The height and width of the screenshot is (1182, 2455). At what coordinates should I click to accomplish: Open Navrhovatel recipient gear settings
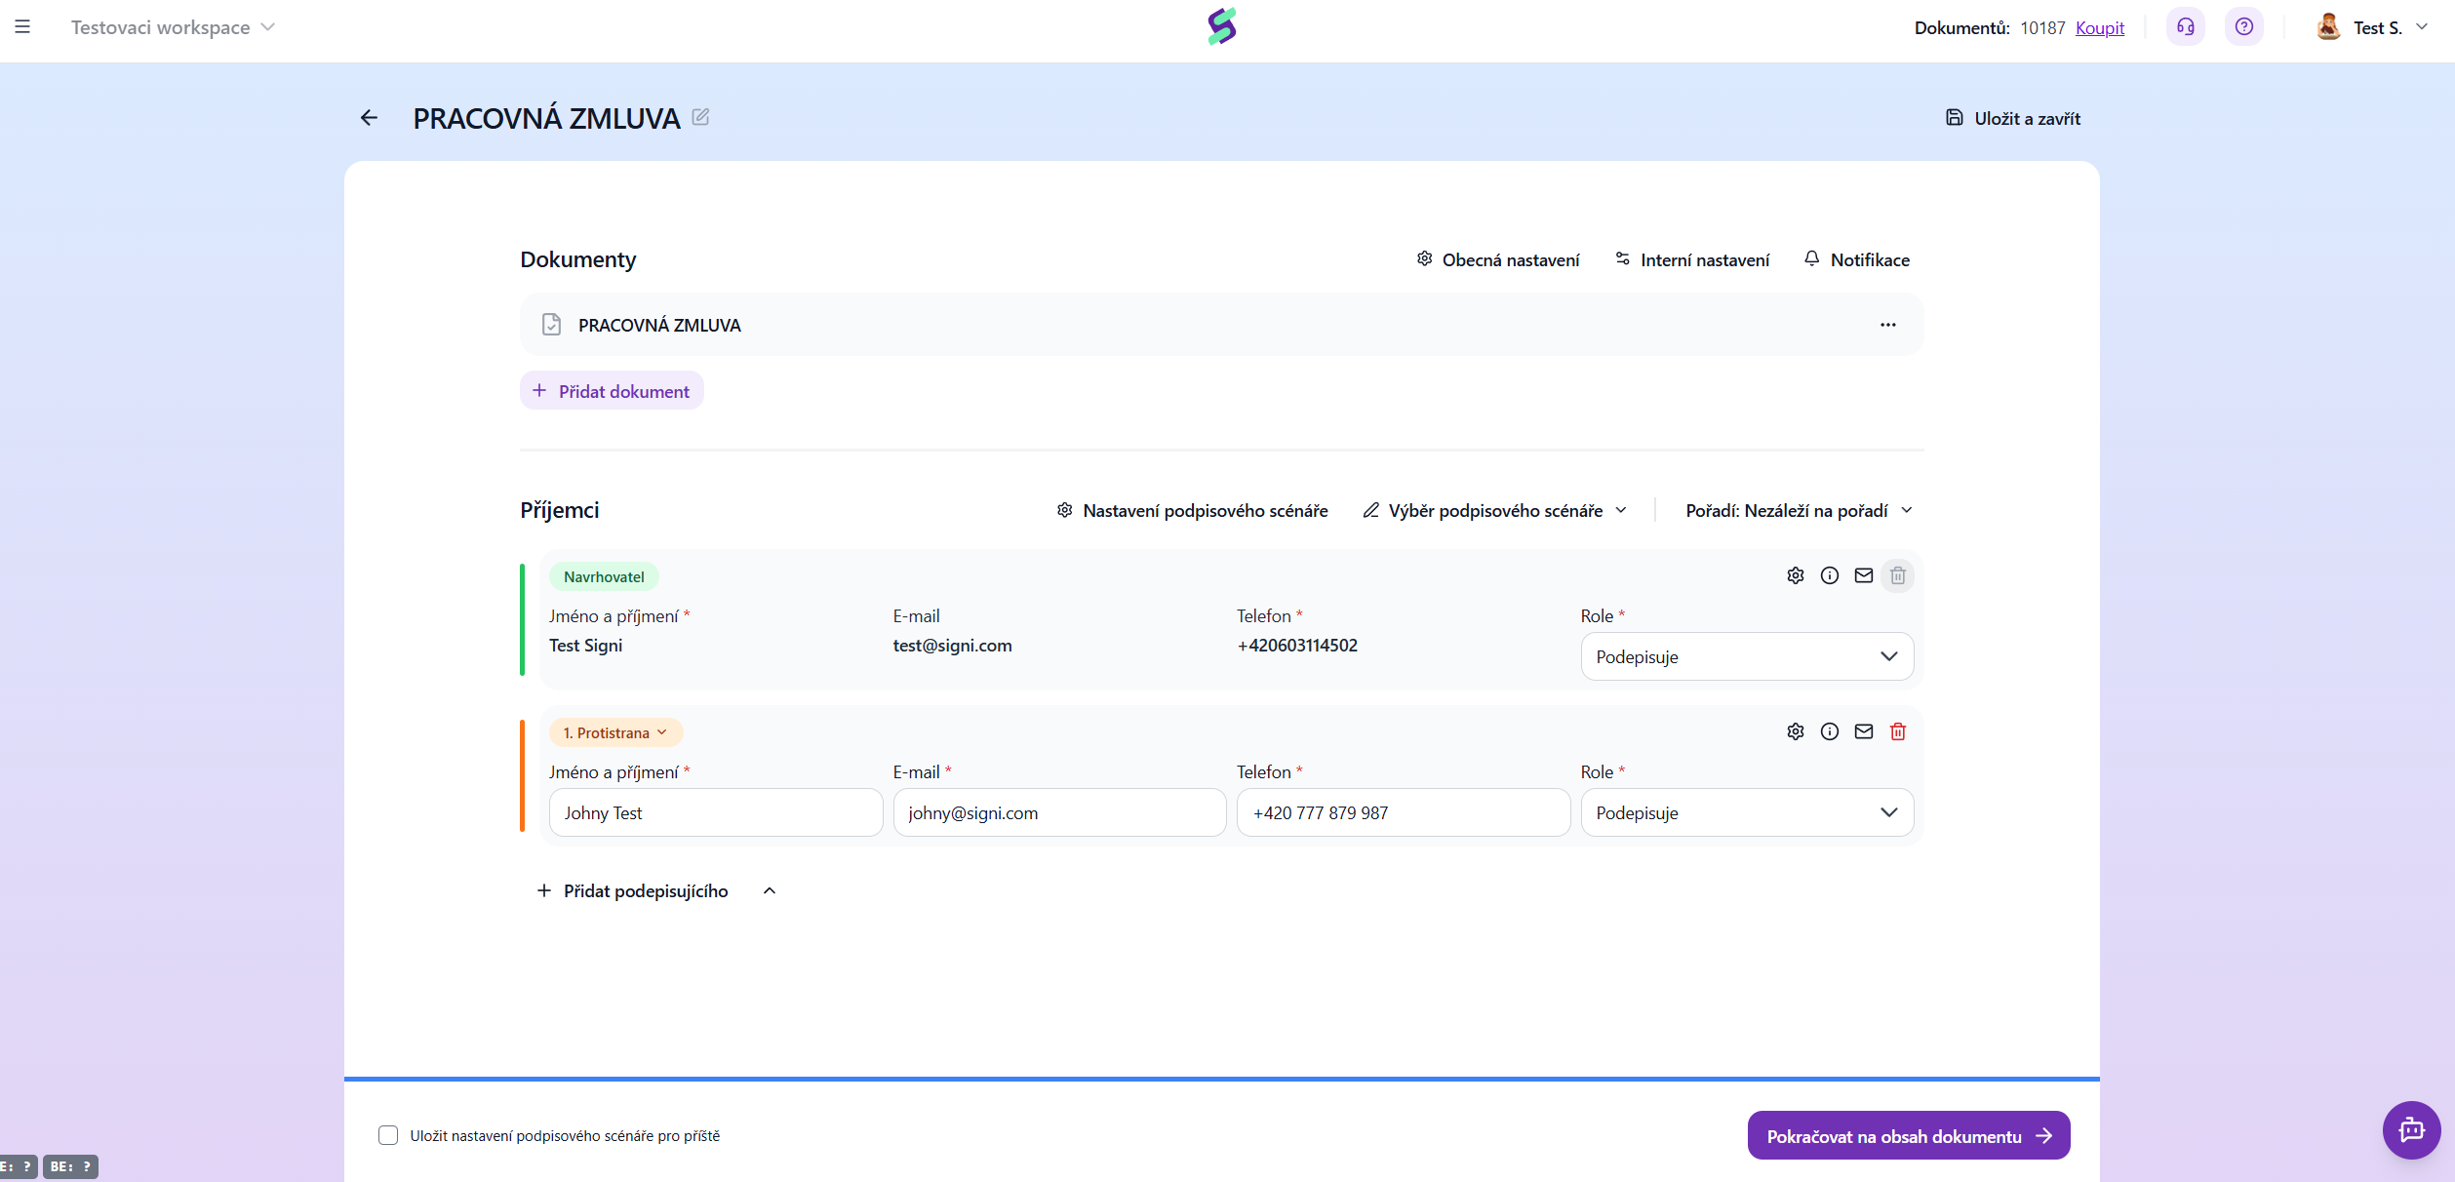[1795, 575]
